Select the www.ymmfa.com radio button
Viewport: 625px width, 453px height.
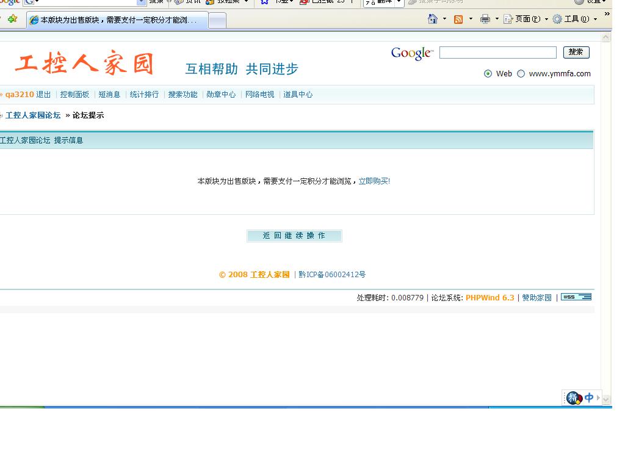[x=521, y=74]
